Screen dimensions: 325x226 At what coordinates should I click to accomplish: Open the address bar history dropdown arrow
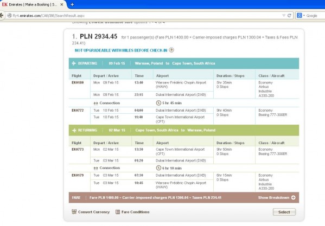coord(284,16)
